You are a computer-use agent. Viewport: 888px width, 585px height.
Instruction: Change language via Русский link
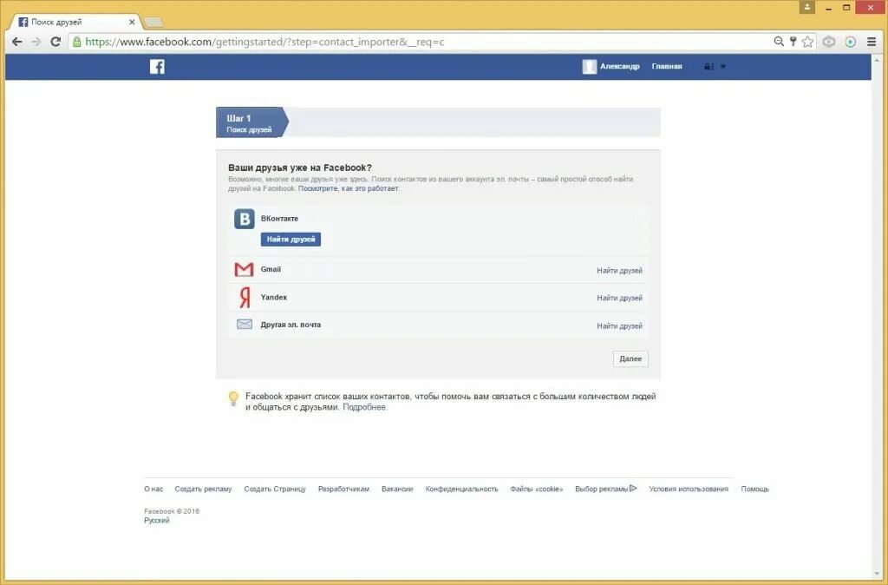tap(157, 521)
